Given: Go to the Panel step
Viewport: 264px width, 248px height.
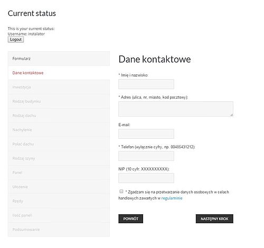Looking at the screenshot, I should click(59, 173).
